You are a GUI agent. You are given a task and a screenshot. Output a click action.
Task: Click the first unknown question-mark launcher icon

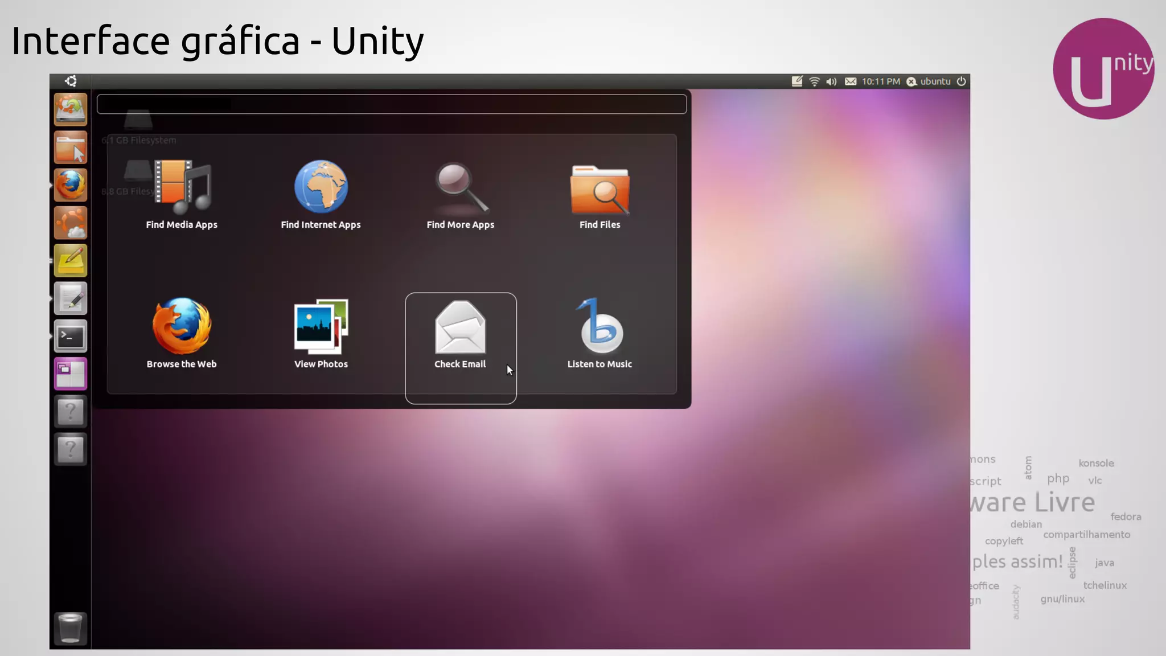pyautogui.click(x=71, y=412)
